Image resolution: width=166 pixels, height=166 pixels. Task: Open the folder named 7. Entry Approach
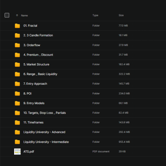click(35, 84)
